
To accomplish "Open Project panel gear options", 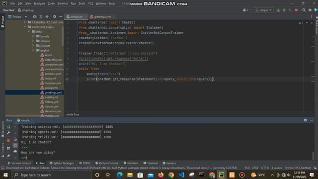I will point(55,16).
